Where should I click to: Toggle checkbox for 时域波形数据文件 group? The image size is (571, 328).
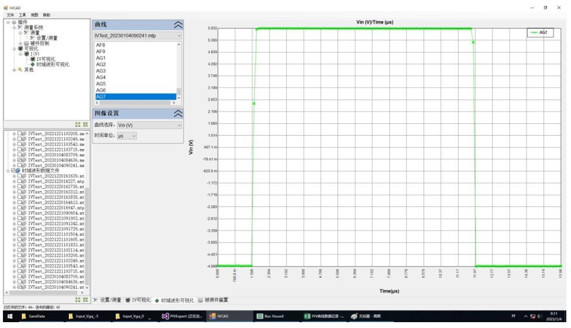coord(14,170)
